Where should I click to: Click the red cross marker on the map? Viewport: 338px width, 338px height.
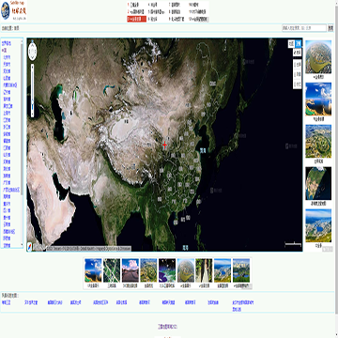[165, 145]
